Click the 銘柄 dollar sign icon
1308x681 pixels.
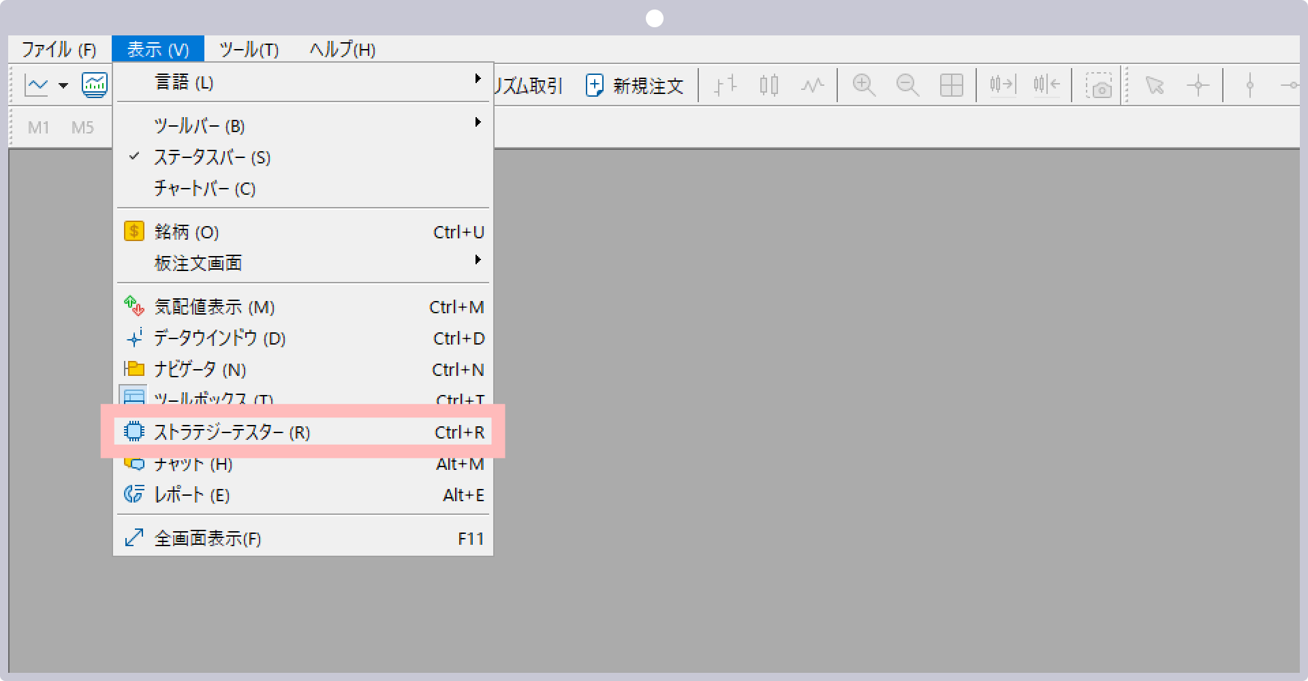click(134, 232)
